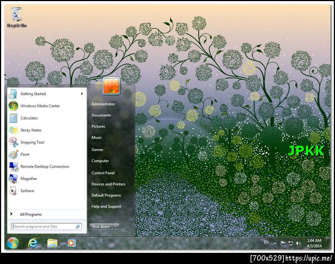Click the Windows Media Center icon
This screenshot has height=264, width=335.
pos(13,106)
